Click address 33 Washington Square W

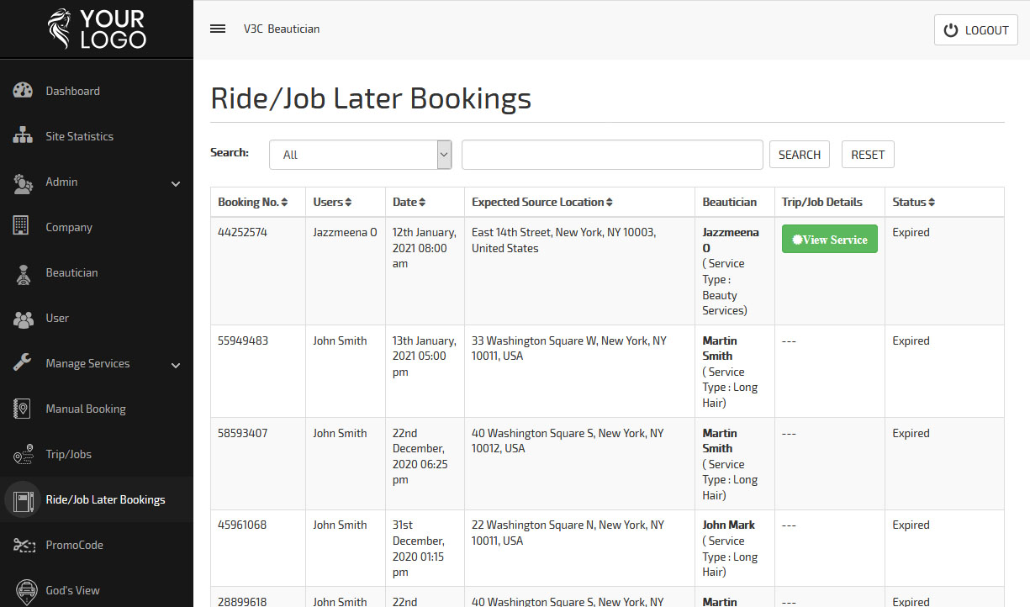569,348
